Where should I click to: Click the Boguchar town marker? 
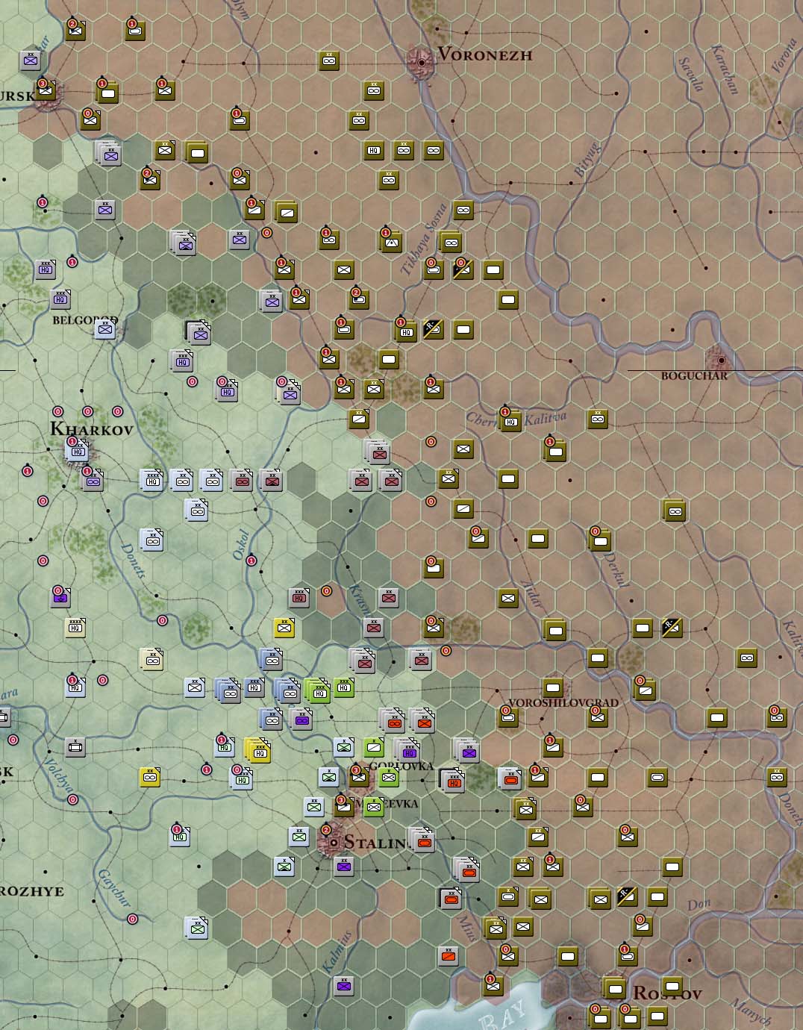[721, 361]
